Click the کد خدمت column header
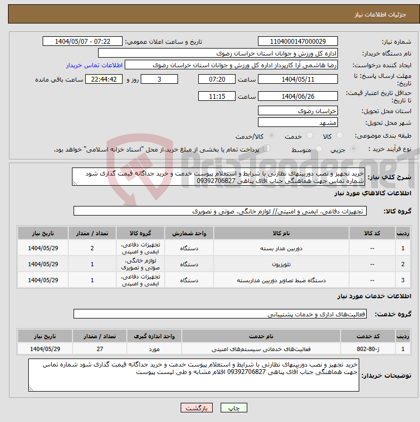Image resolution: width=420 pixels, height=422 pixels. click(368, 336)
